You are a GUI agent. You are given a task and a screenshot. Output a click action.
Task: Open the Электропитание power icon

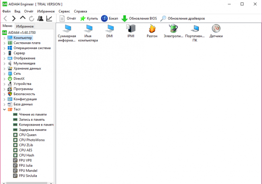tap(173, 29)
